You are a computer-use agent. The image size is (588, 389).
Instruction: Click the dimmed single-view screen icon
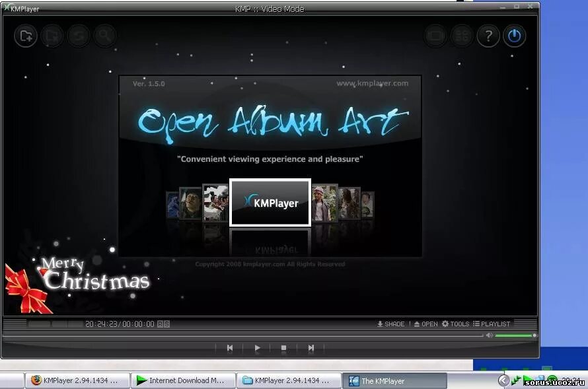(x=435, y=36)
